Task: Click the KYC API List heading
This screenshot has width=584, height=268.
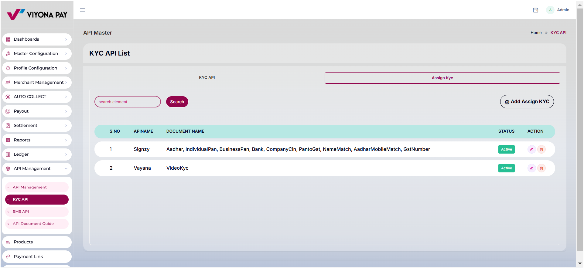Action: pyautogui.click(x=109, y=53)
